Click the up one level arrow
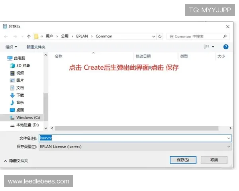 point(29,36)
